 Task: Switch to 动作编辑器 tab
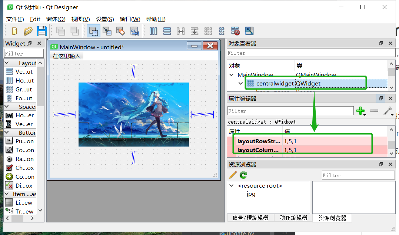(x=293, y=218)
